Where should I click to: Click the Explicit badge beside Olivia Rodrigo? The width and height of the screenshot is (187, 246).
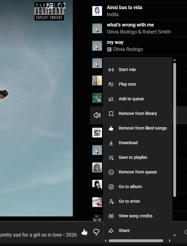[109, 49]
